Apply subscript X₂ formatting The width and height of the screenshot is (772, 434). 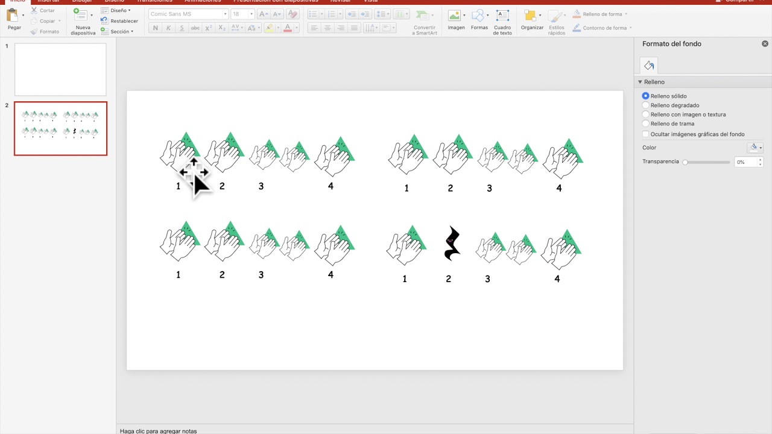tap(221, 28)
